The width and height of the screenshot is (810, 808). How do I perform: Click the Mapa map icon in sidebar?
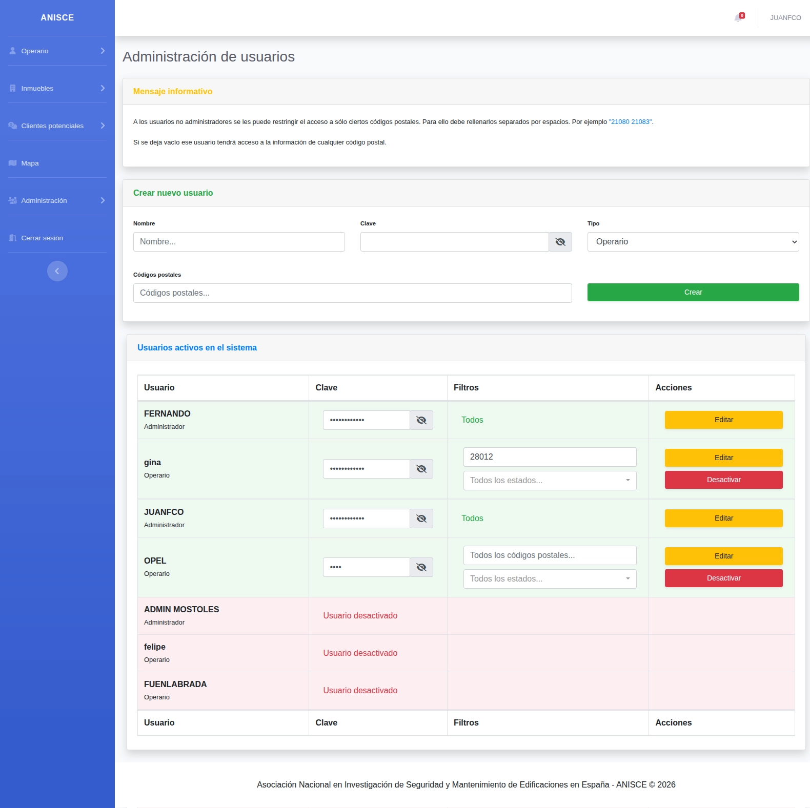tap(13, 163)
